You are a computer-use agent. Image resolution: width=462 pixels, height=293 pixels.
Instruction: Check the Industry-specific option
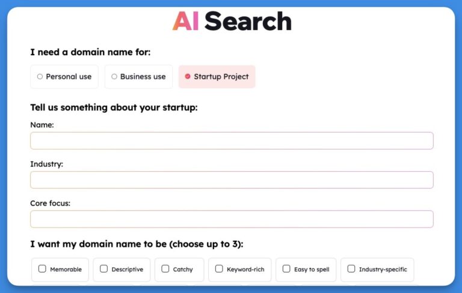coord(351,269)
